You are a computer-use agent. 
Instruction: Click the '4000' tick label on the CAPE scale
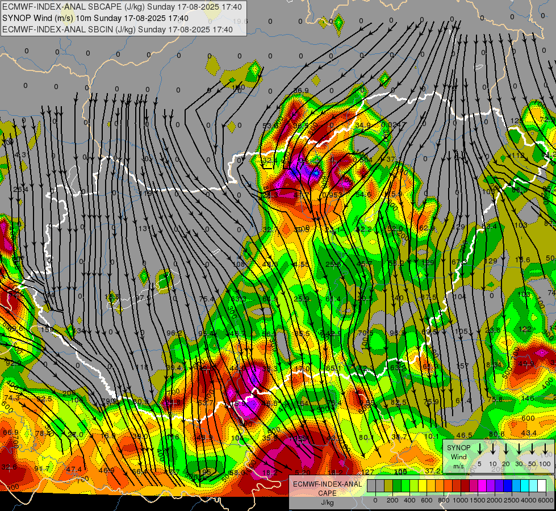pos(529,500)
